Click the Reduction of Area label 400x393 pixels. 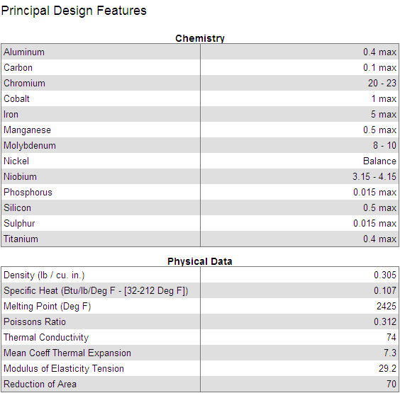[40, 384]
